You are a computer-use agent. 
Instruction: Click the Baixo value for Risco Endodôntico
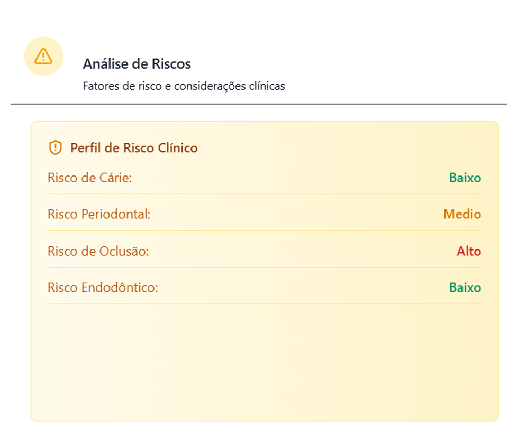pyautogui.click(x=465, y=288)
